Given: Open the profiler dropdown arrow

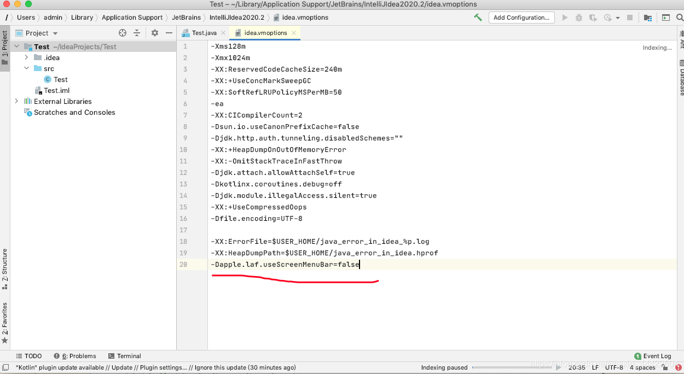Looking at the screenshot, I should pyautogui.click(x=618, y=17).
